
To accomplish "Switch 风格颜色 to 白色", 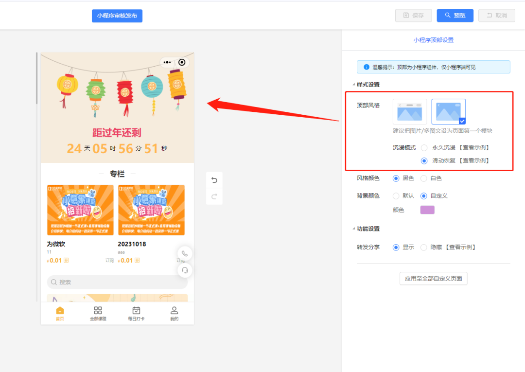I will [424, 178].
